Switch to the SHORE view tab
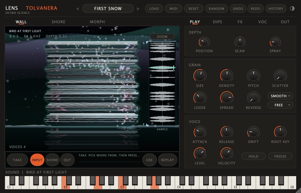 [59, 22]
